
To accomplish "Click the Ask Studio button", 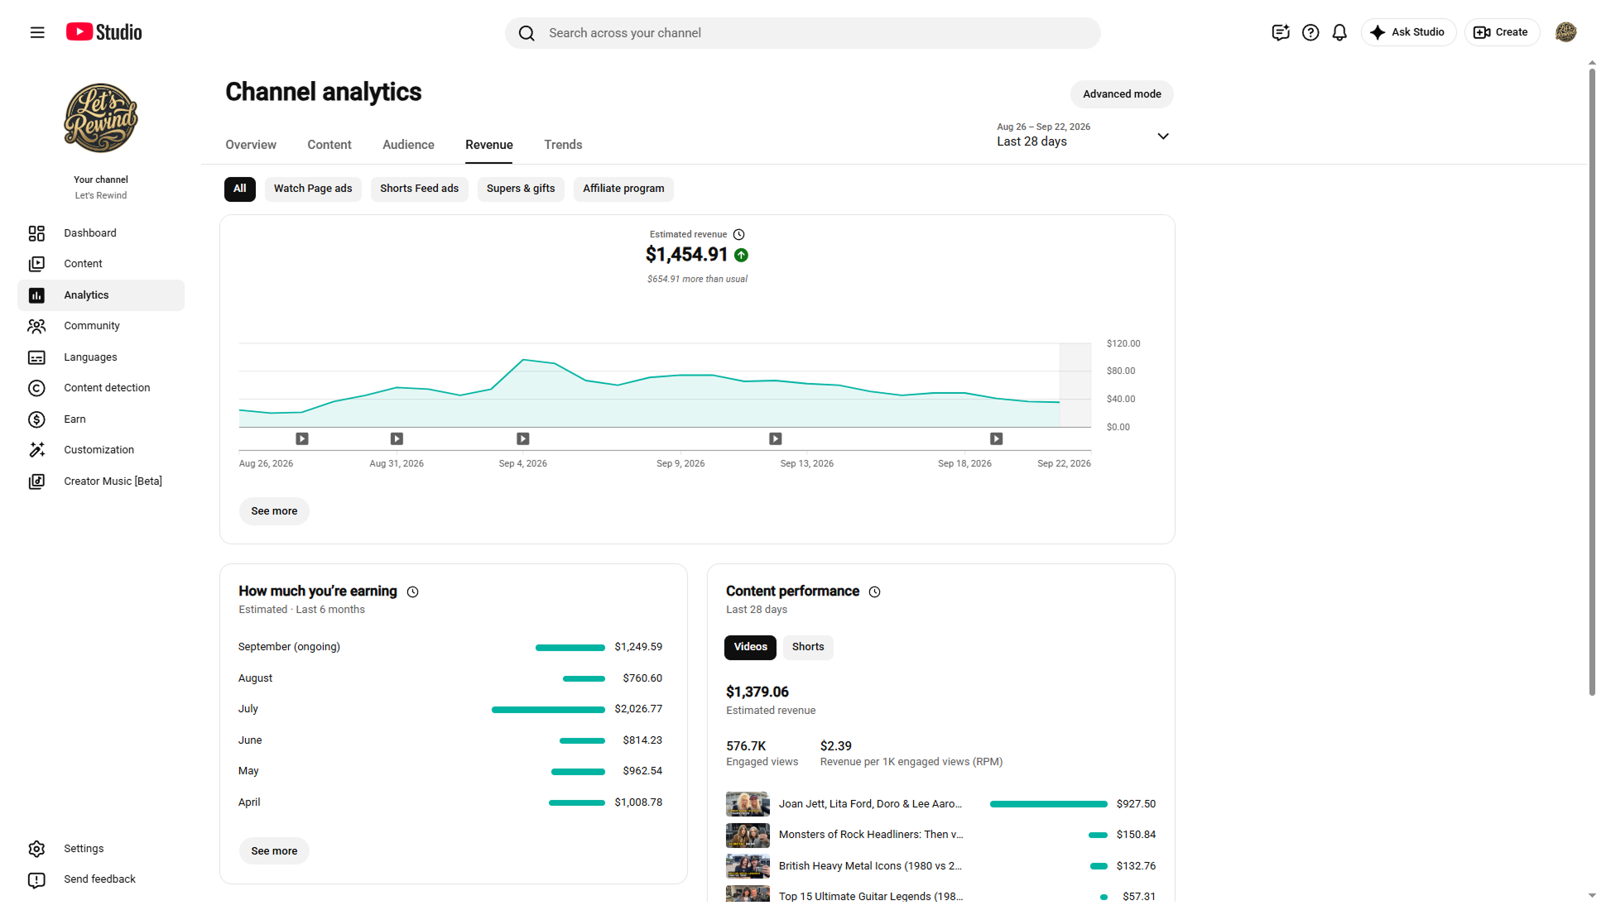I will (1408, 32).
